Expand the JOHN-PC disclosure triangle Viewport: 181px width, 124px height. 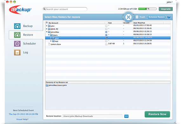coord(47,29)
